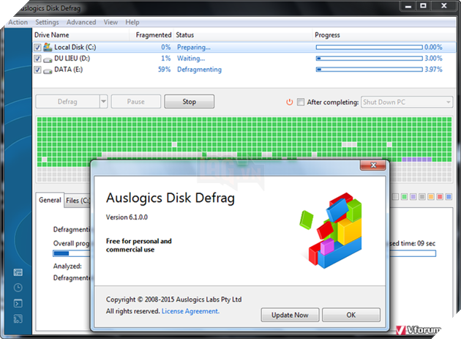Click the Local Disk (C:) drive icon
This screenshot has width=461, height=339.
48,47
